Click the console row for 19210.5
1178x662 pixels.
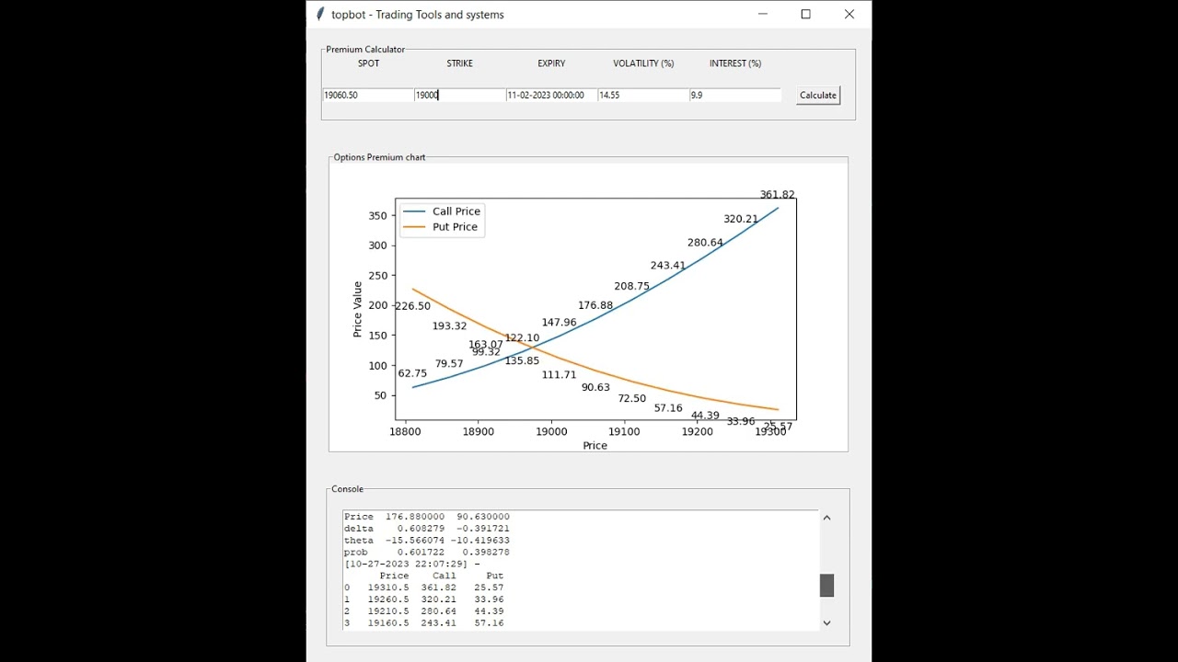pos(424,611)
